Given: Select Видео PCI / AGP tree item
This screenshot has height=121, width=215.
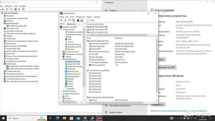Looking at the screenshot, I should coord(74,64).
